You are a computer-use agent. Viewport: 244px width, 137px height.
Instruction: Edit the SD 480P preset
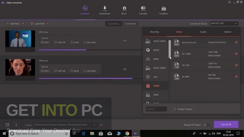tap(236, 76)
